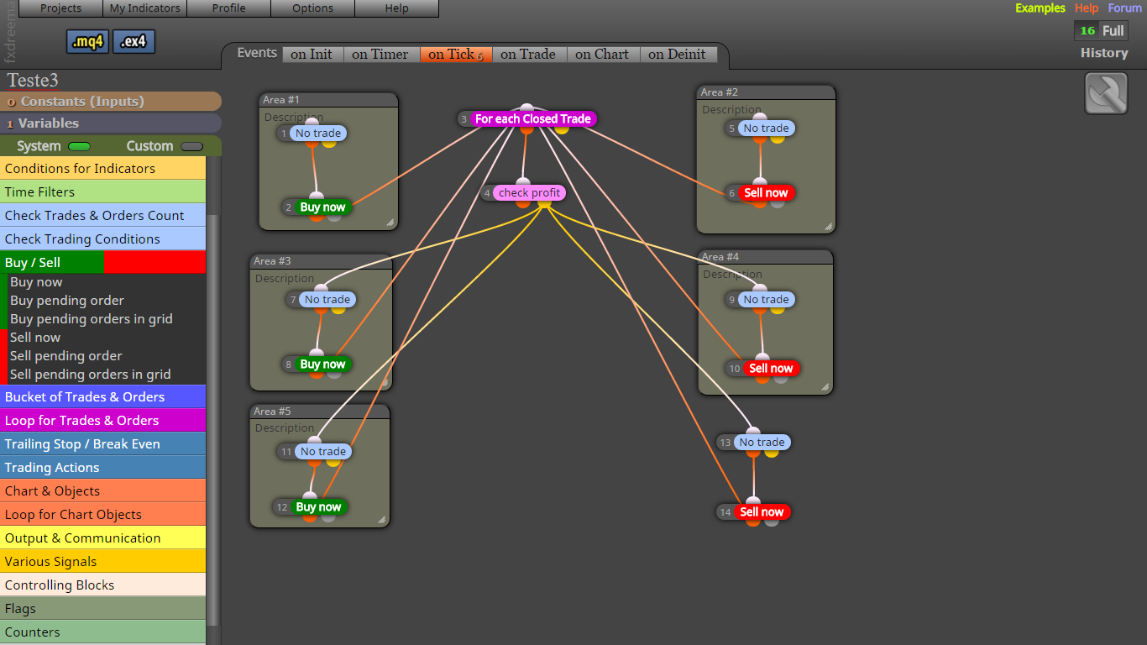Screen dimensions: 1147x645
Task: Select block 5 'No trade' in Area #2
Action: [x=766, y=128]
